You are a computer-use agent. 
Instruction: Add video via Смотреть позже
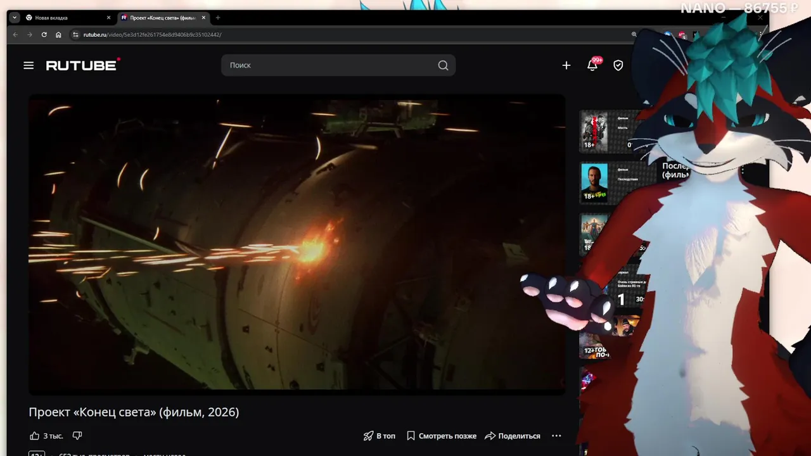coord(442,436)
